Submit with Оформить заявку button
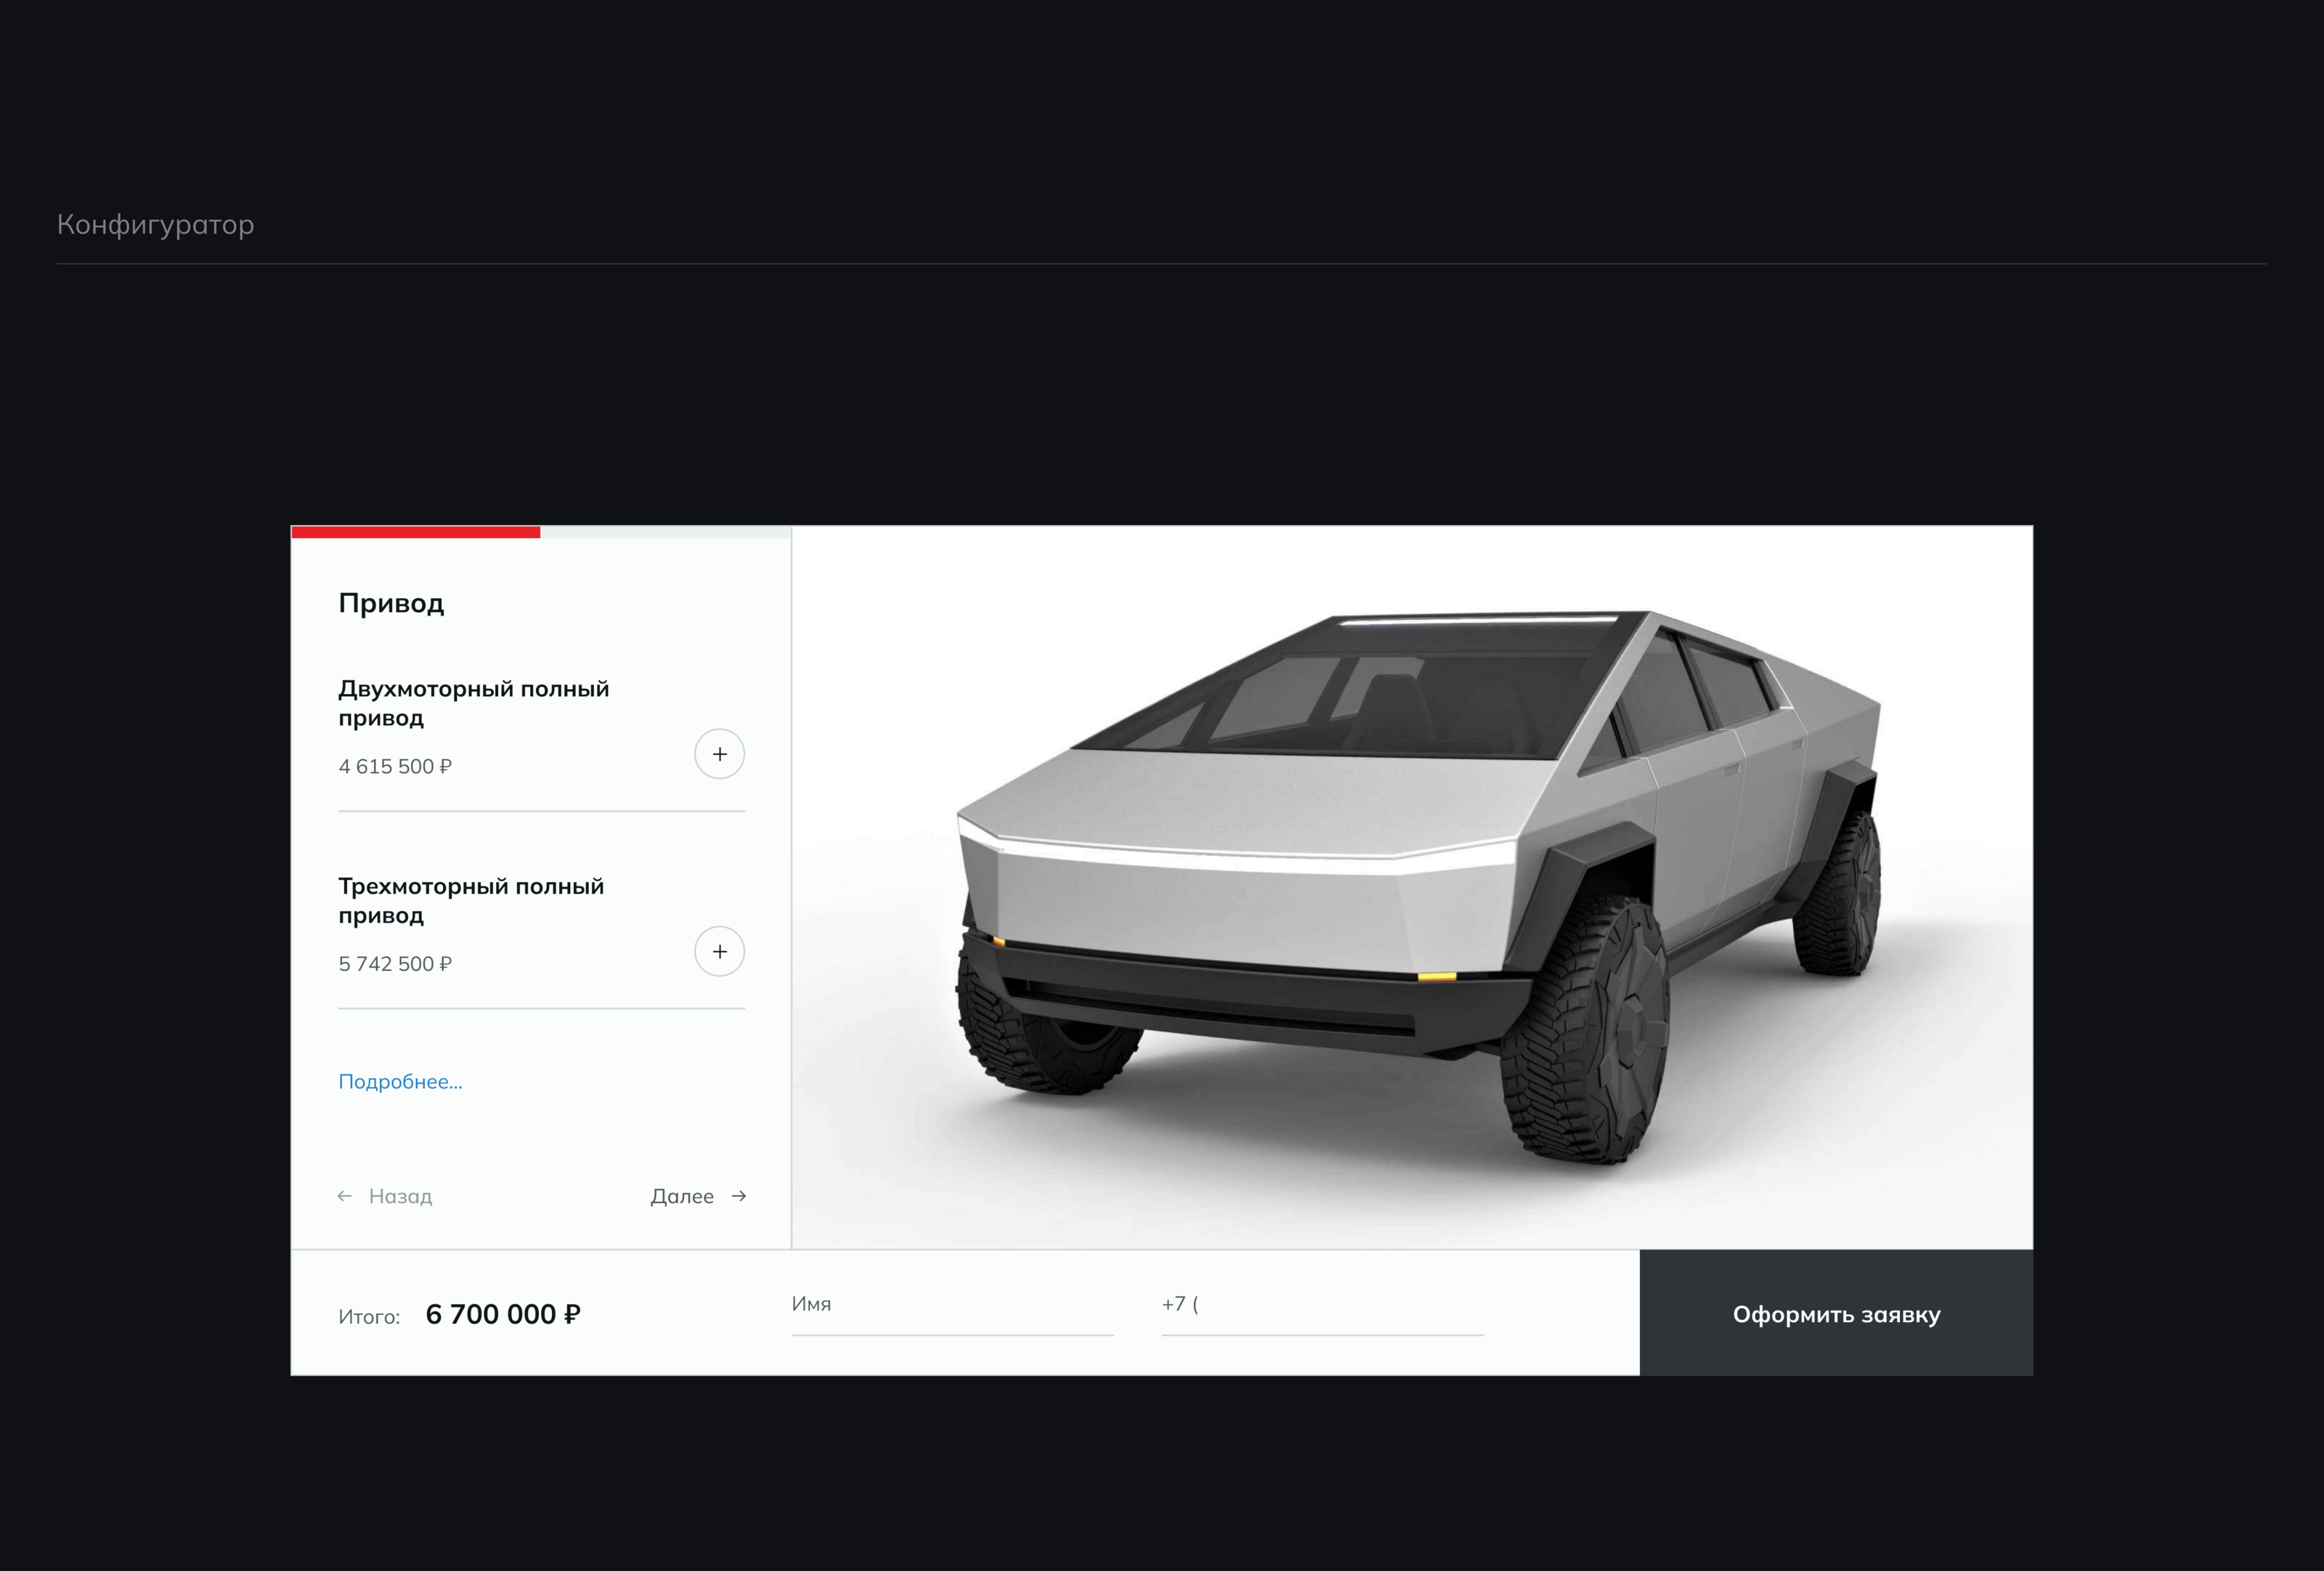The height and width of the screenshot is (1571, 2324). (x=1836, y=1313)
